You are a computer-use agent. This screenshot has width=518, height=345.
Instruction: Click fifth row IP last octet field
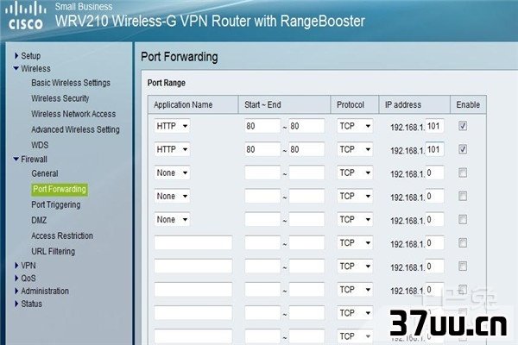(x=434, y=220)
